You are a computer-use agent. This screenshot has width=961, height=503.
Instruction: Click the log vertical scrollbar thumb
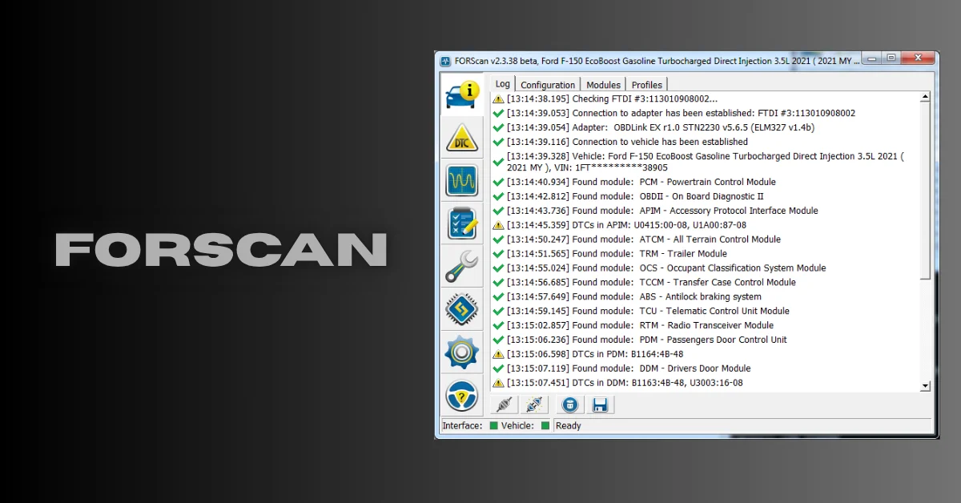926,192
